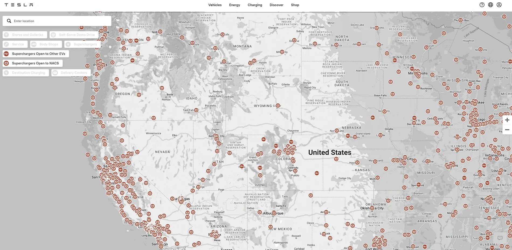
Task: Open the Discover menu
Action: 276,5
